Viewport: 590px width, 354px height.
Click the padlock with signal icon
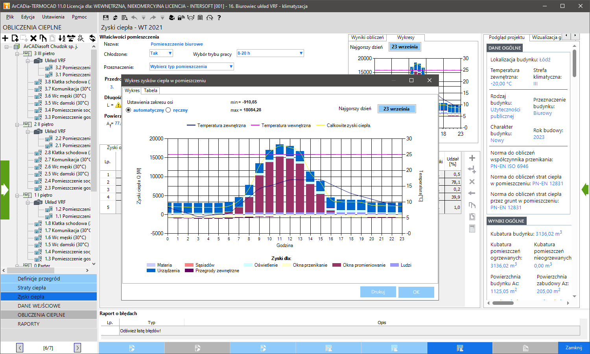tap(181, 17)
